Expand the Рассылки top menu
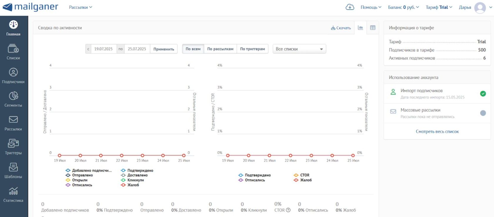Viewport: 494px width, 217px height. click(x=80, y=7)
